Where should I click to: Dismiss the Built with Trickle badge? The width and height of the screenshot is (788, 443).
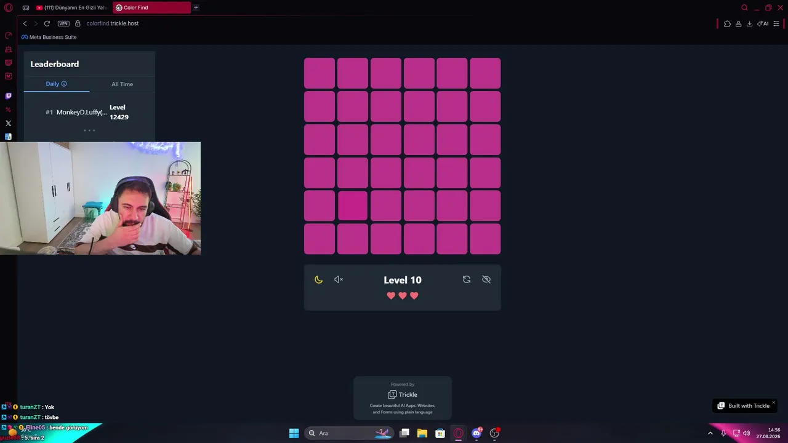pos(774,402)
